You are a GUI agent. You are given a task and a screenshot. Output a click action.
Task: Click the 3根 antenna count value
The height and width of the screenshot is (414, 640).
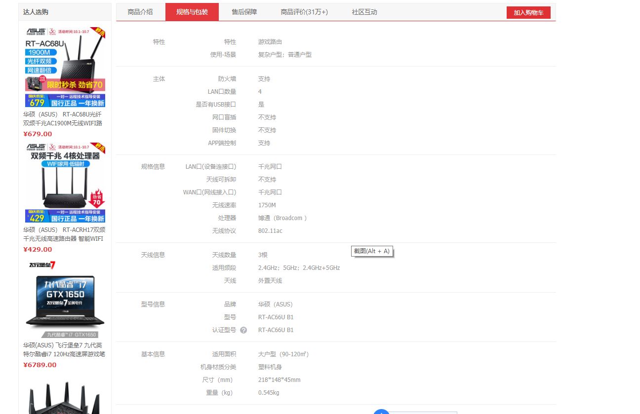coord(263,255)
